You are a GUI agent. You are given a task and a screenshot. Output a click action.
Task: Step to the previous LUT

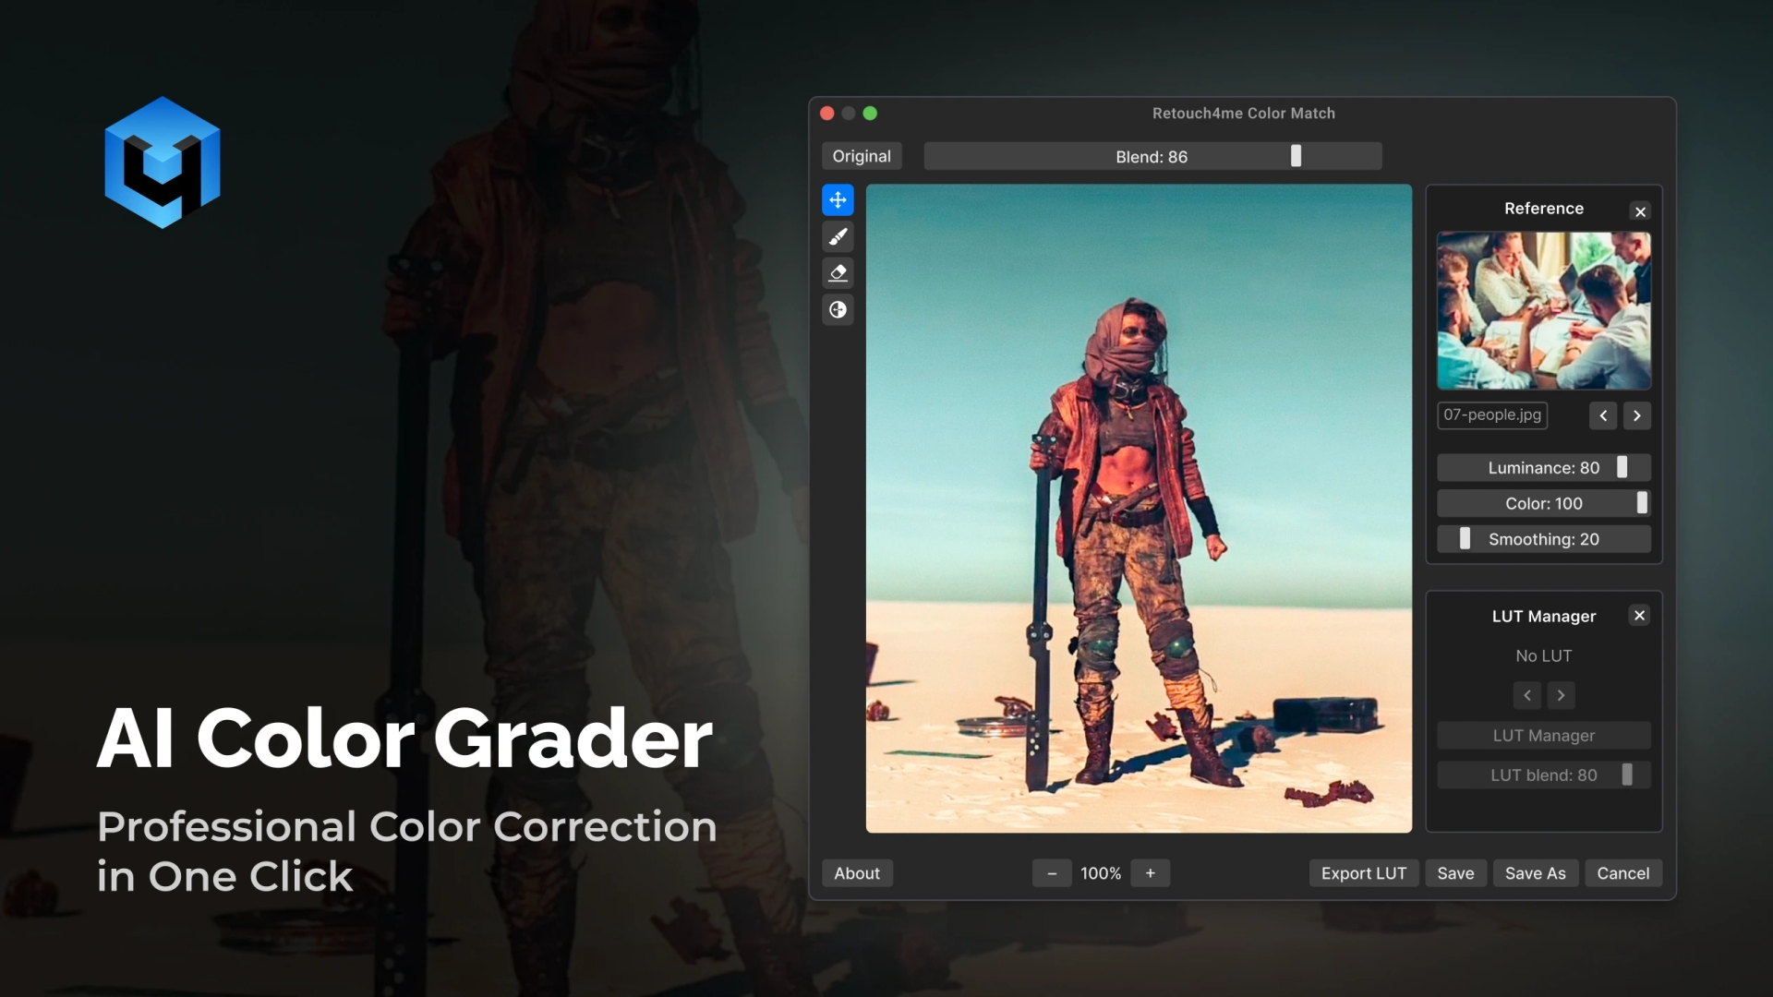(x=1526, y=695)
